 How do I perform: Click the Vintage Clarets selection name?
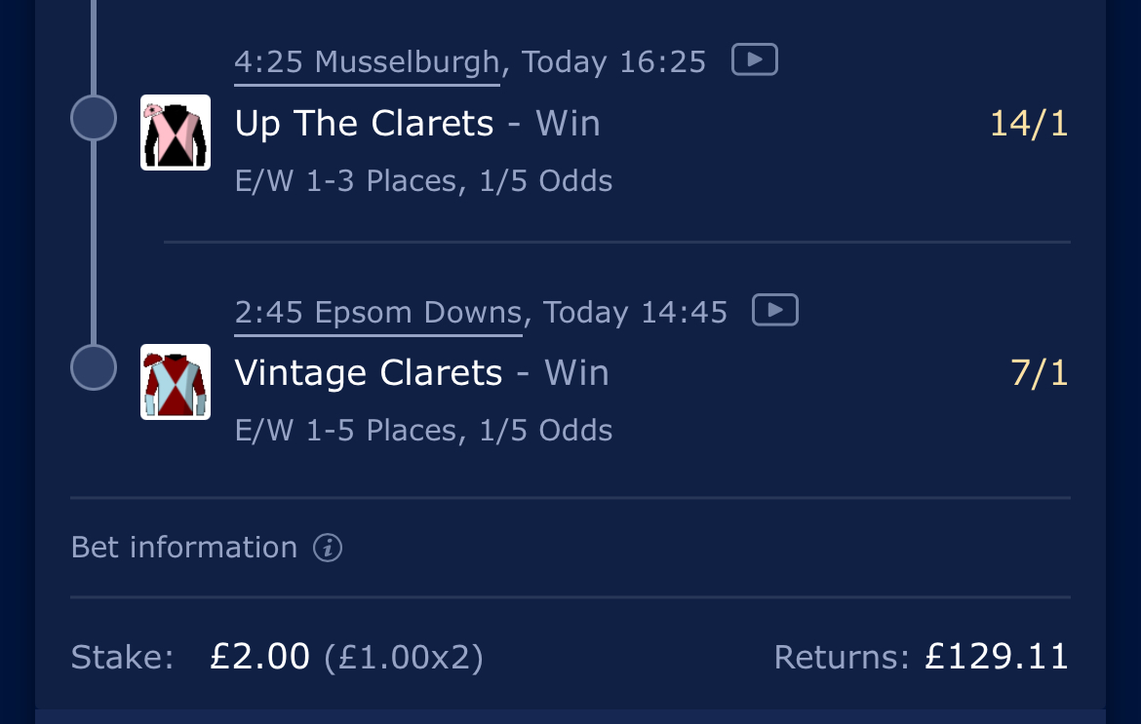click(x=369, y=373)
